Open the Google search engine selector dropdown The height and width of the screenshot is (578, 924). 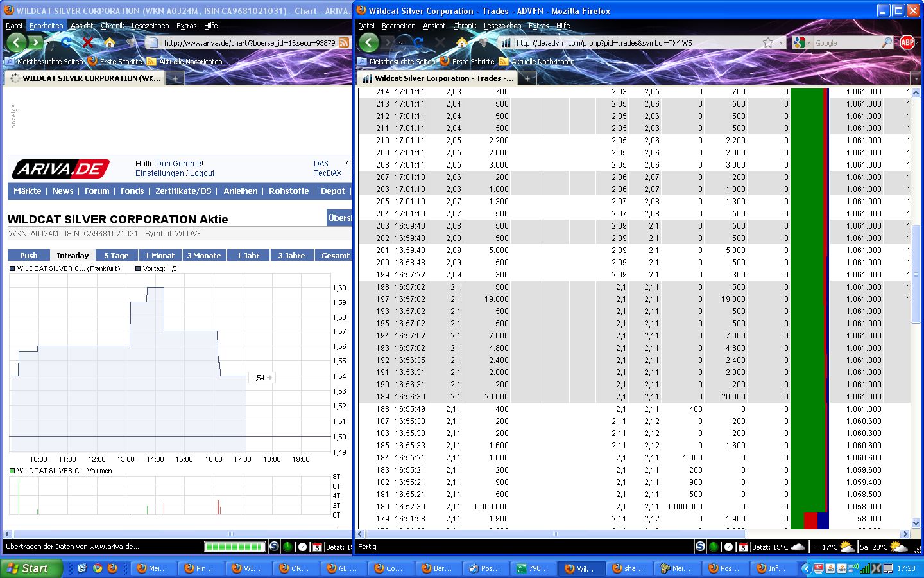(808, 42)
